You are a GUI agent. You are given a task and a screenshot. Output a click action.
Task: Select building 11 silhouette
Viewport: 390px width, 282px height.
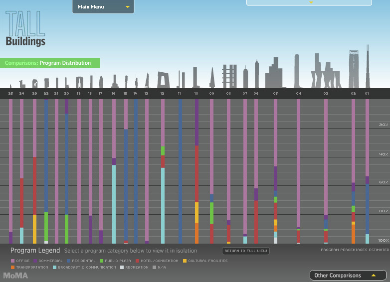pos(181,80)
